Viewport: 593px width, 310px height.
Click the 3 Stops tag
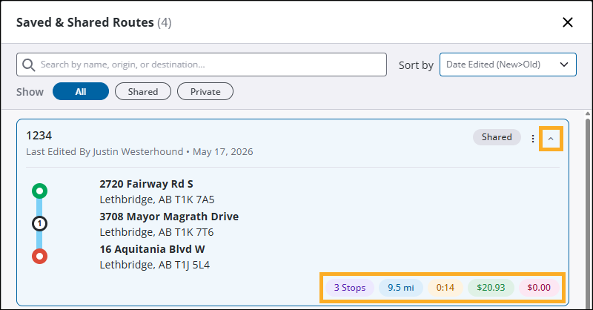click(x=350, y=288)
